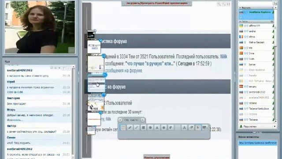Select participant alfena777

click(x=256, y=26)
